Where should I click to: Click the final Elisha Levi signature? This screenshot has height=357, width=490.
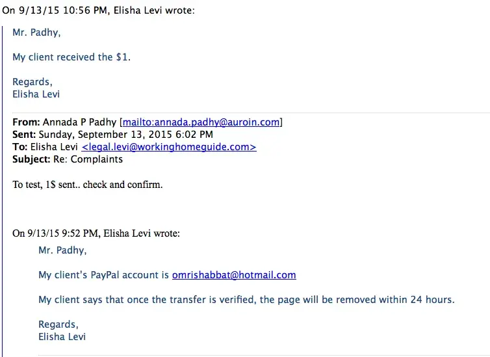(62, 337)
